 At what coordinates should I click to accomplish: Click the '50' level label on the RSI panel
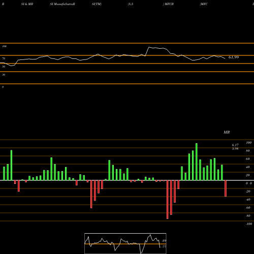4,67
